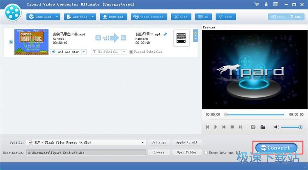Click Open Folder button
Image resolution: width=308 pixels, height=170 pixels.
click(x=187, y=152)
